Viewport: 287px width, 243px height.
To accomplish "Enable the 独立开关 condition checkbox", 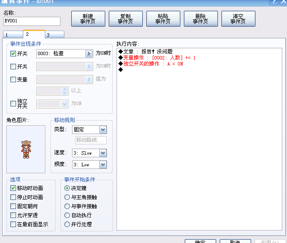I will click(x=13, y=103).
